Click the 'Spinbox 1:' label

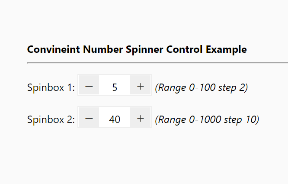point(51,87)
